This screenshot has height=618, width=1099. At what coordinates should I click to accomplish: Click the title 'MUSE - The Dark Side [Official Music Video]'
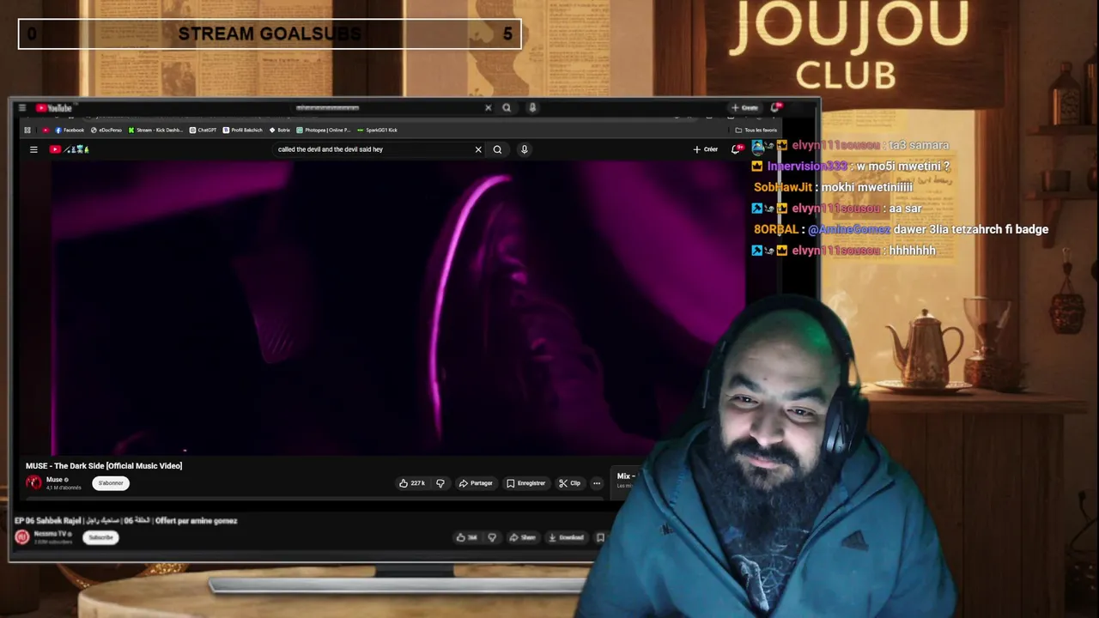click(104, 466)
